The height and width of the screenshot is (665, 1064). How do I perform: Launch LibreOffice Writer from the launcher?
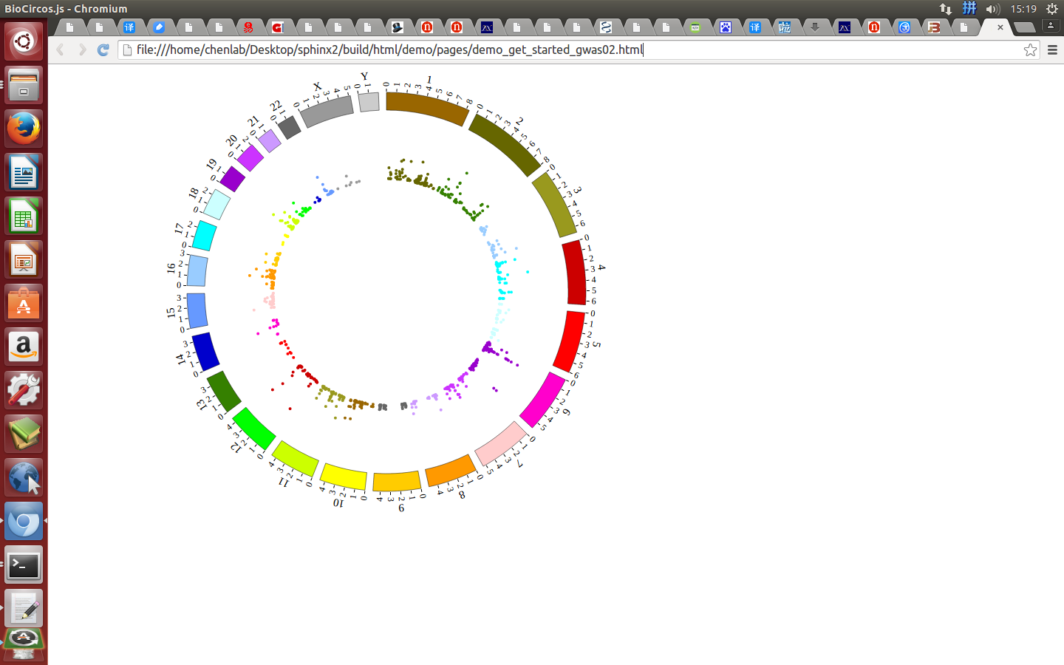(24, 172)
